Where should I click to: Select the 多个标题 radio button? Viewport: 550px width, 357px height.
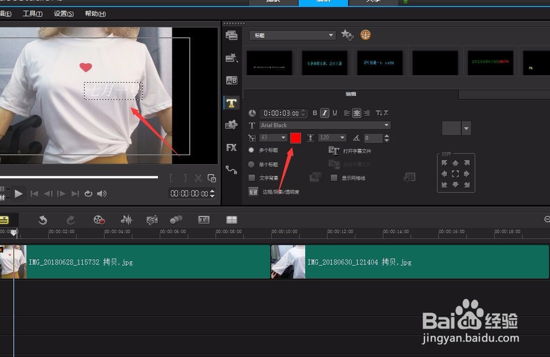pos(251,150)
